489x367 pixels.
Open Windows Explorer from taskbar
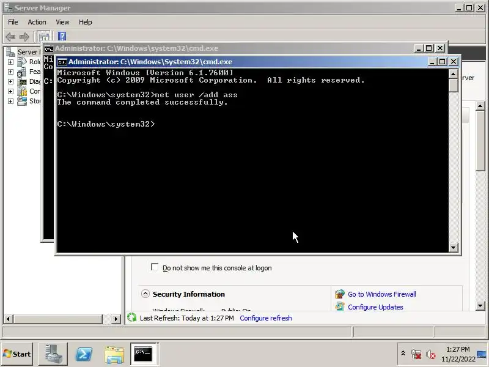[x=114, y=354]
